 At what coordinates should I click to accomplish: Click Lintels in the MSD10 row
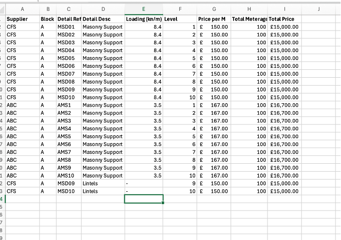click(103, 191)
